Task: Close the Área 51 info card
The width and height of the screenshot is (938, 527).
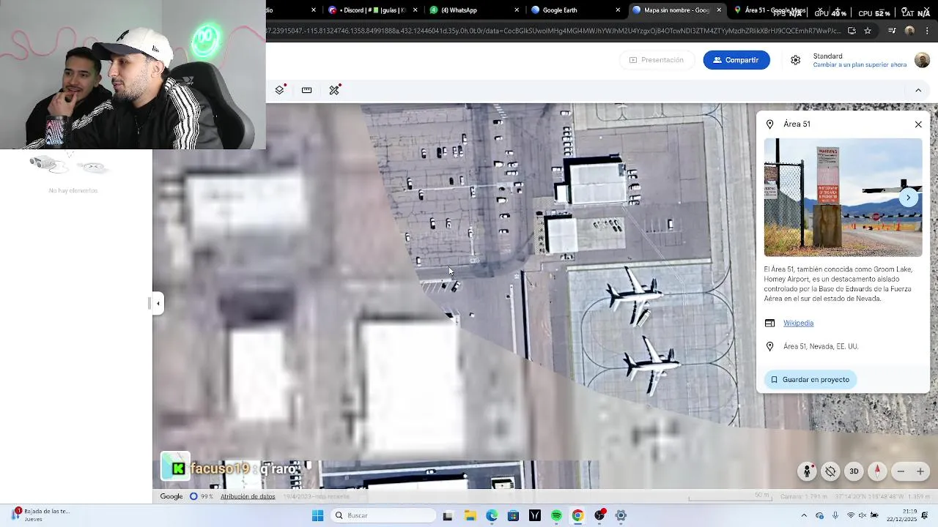Action: pos(918,124)
